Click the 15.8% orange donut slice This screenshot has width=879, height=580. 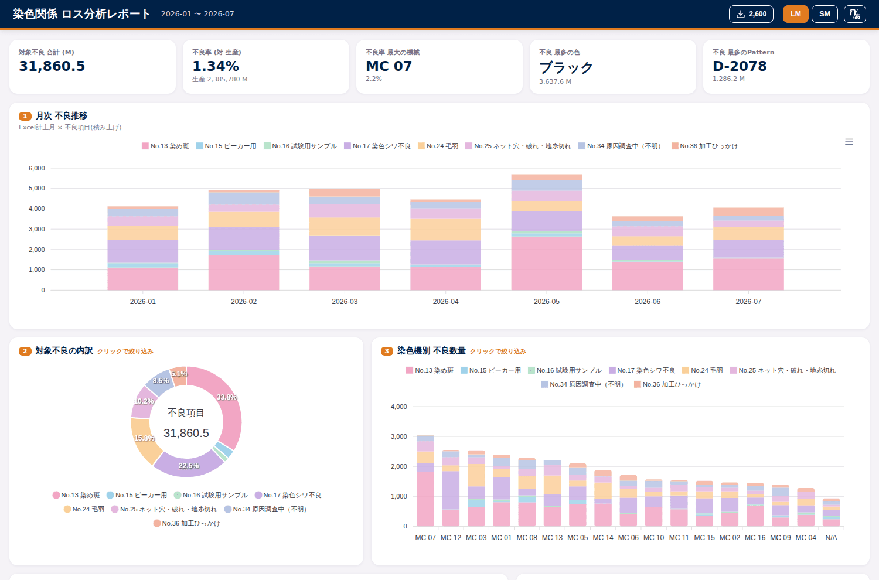[x=144, y=439]
